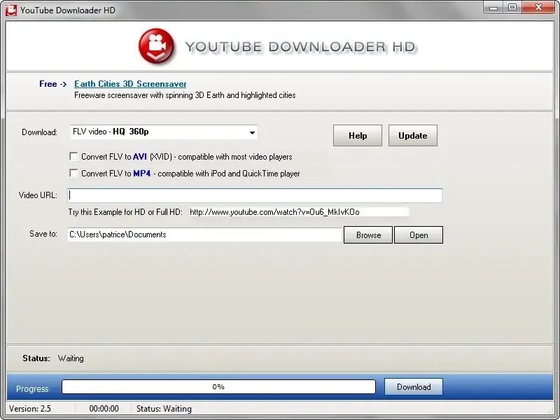Click the title bar application icon
Screen dimensions: 560x420
[11, 10]
